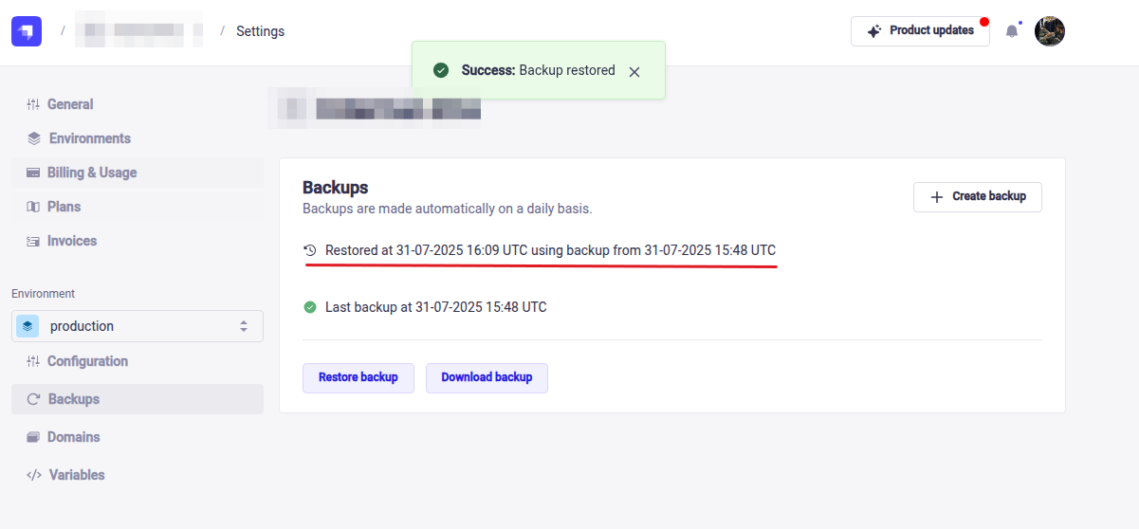Click the app logo icon
This screenshot has width=1139, height=529.
coord(27,31)
